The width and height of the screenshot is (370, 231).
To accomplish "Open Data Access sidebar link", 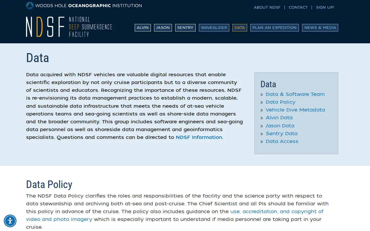I will pyautogui.click(x=282, y=141).
